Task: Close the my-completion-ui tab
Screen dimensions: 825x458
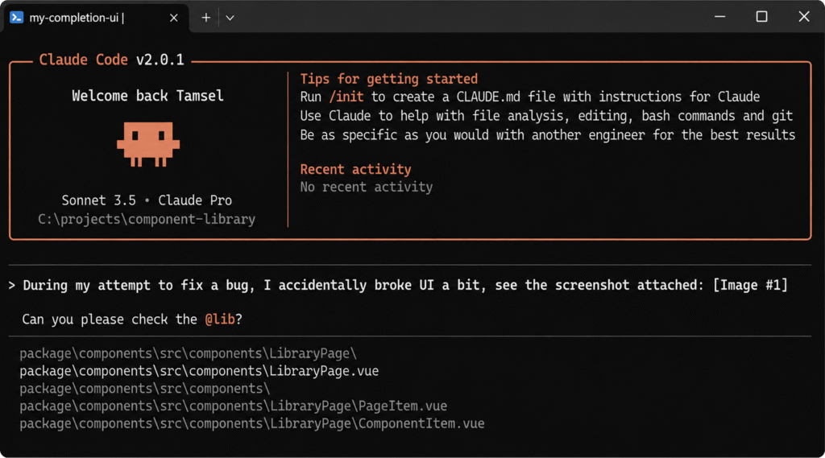Action: 174,18
